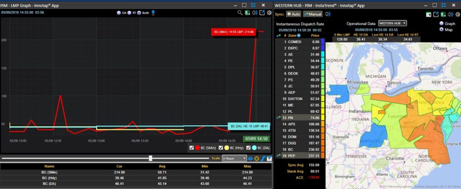This screenshot has height=189, width=461.
Task: Select the BC zone row in zone list
Action: point(299,149)
